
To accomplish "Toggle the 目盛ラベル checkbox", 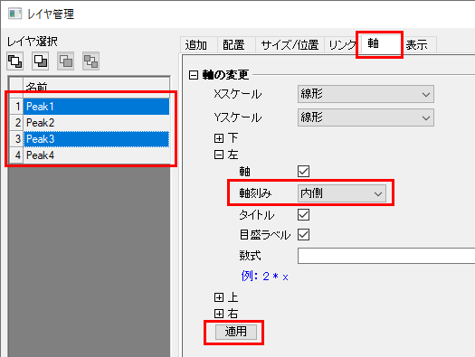I will click(x=303, y=234).
